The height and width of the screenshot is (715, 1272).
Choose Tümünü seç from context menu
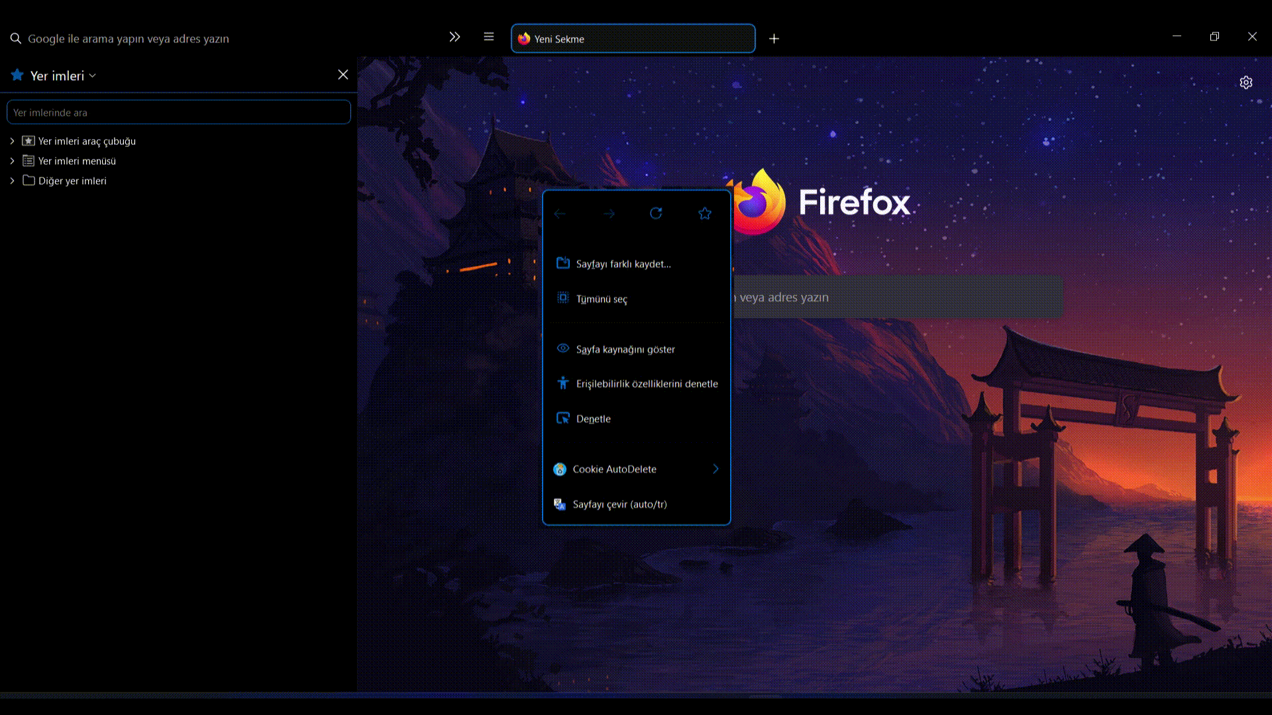tap(601, 299)
